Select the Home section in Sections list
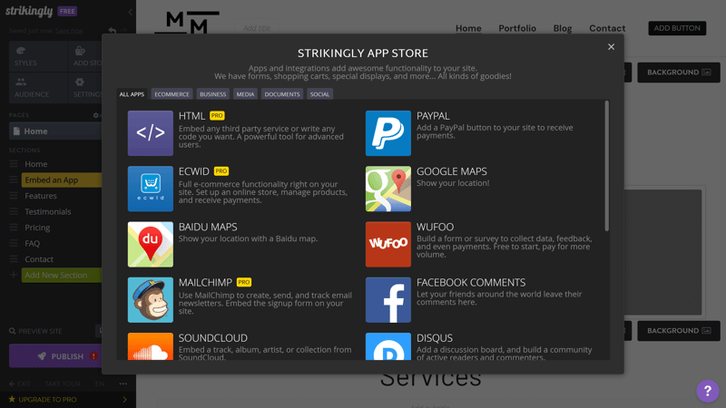 point(36,164)
